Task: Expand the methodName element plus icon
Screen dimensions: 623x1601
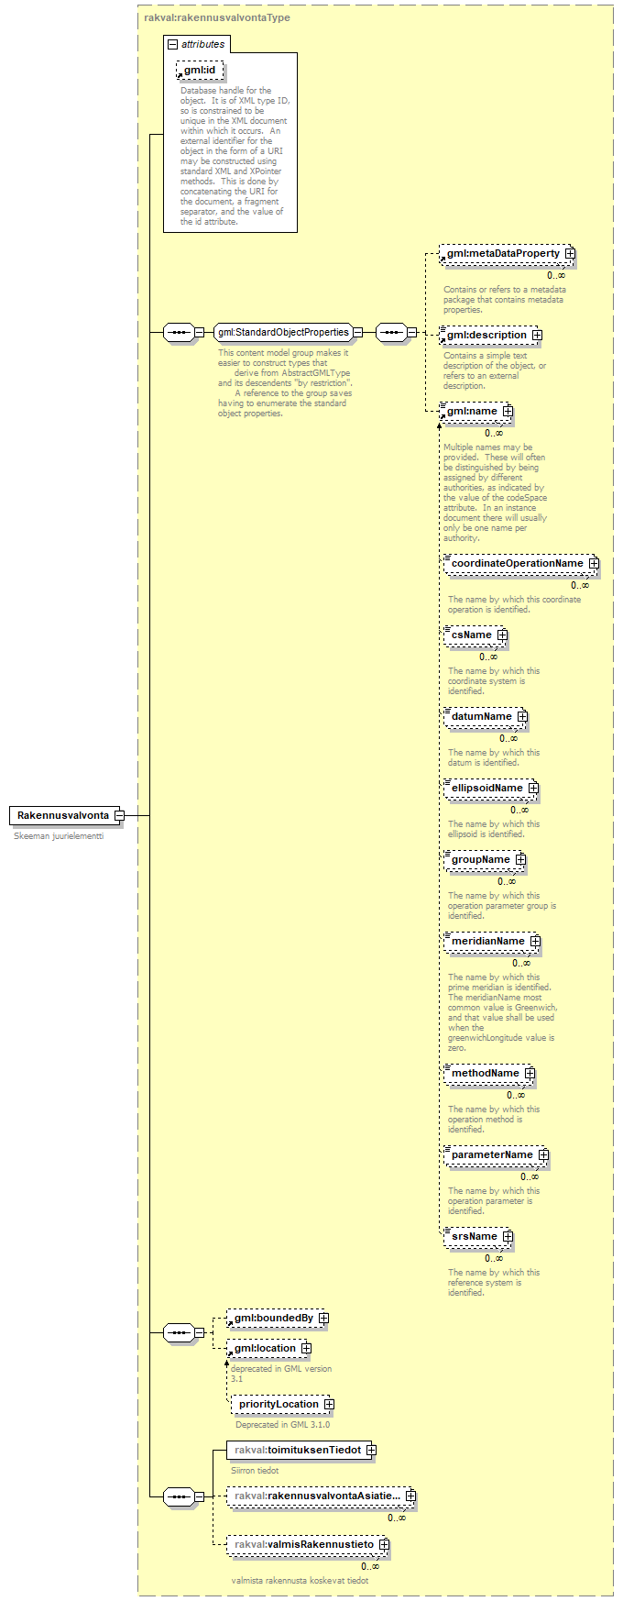Action: pyautogui.click(x=530, y=1073)
